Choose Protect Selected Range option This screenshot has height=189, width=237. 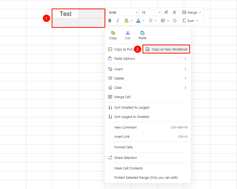[x=148, y=178]
